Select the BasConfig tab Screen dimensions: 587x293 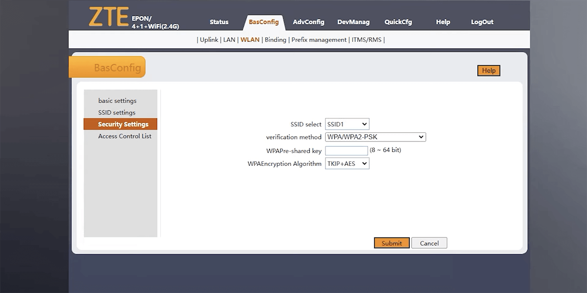tap(264, 22)
